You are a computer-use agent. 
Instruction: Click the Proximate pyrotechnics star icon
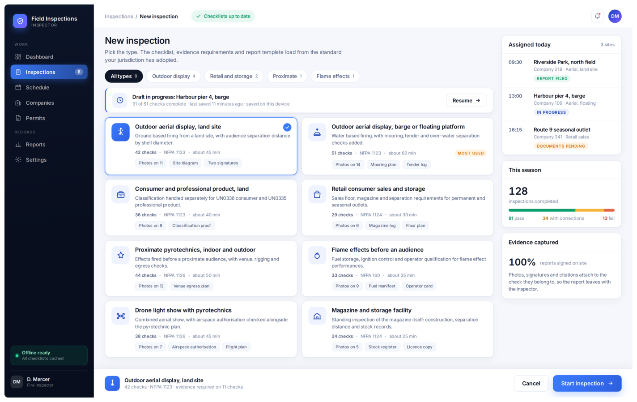(121, 255)
